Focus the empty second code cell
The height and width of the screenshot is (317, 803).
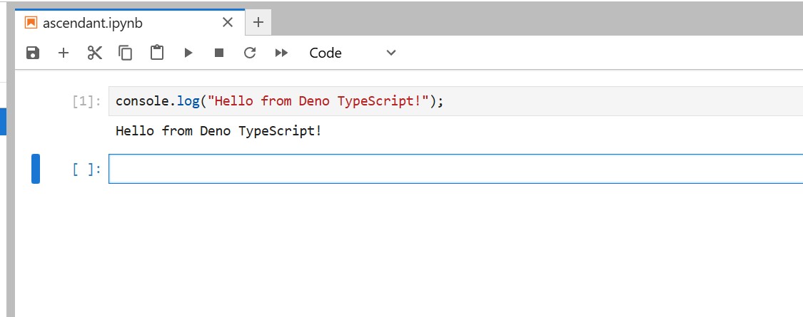click(x=457, y=169)
